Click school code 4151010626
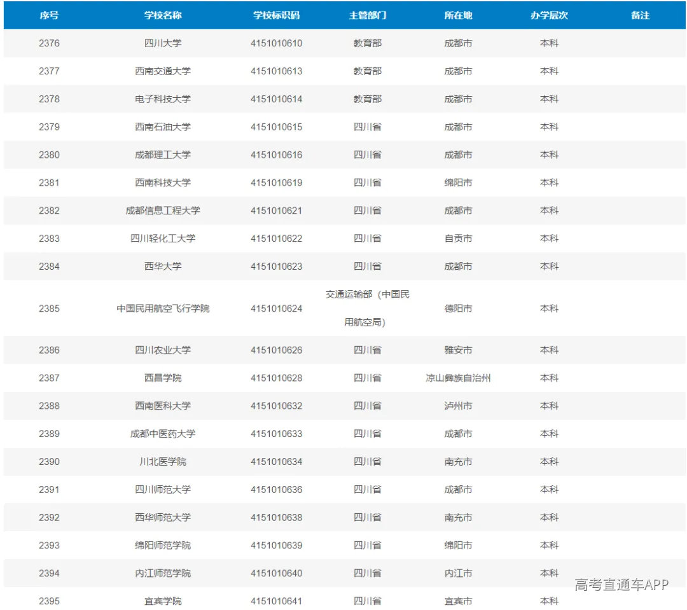687x610 pixels. point(277,350)
